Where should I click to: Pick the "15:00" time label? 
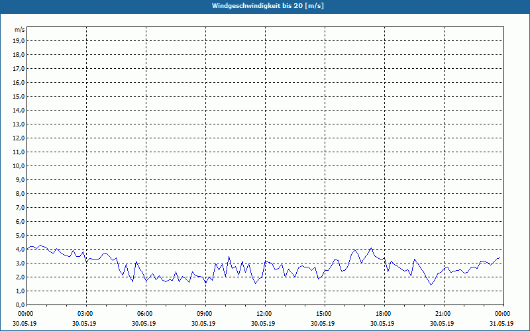(325, 314)
